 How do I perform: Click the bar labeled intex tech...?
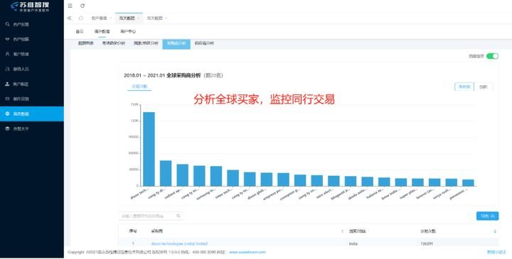click(233, 178)
